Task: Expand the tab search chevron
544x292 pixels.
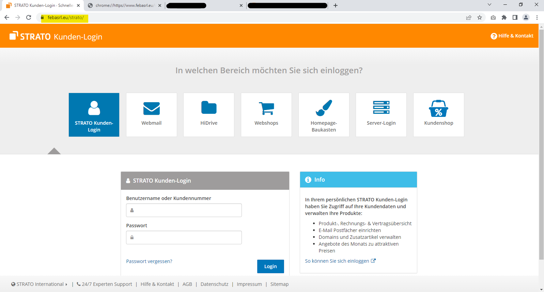Action: pyautogui.click(x=489, y=5)
